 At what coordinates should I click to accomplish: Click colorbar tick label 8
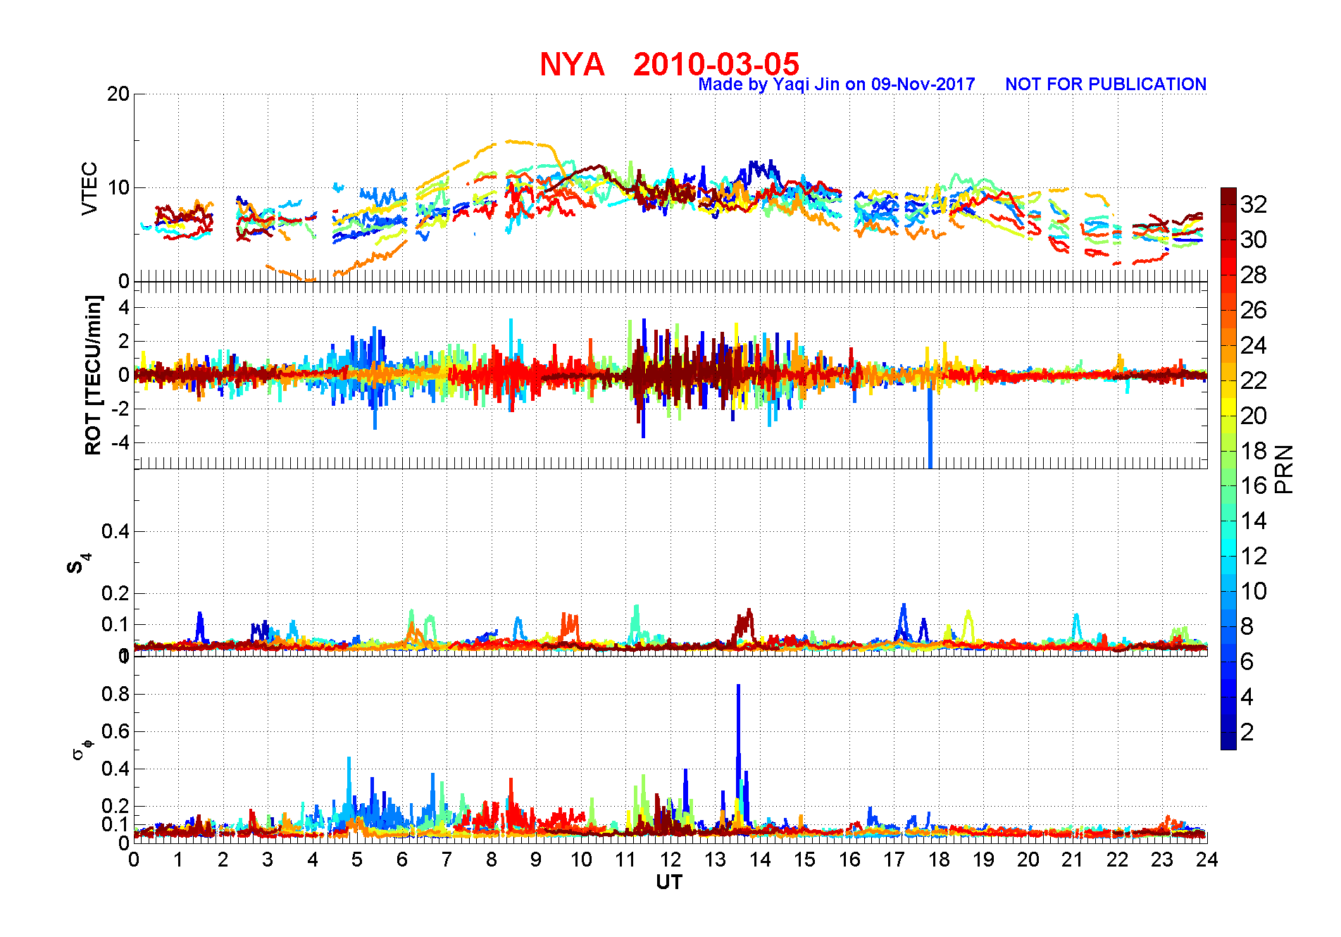pyautogui.click(x=1247, y=626)
